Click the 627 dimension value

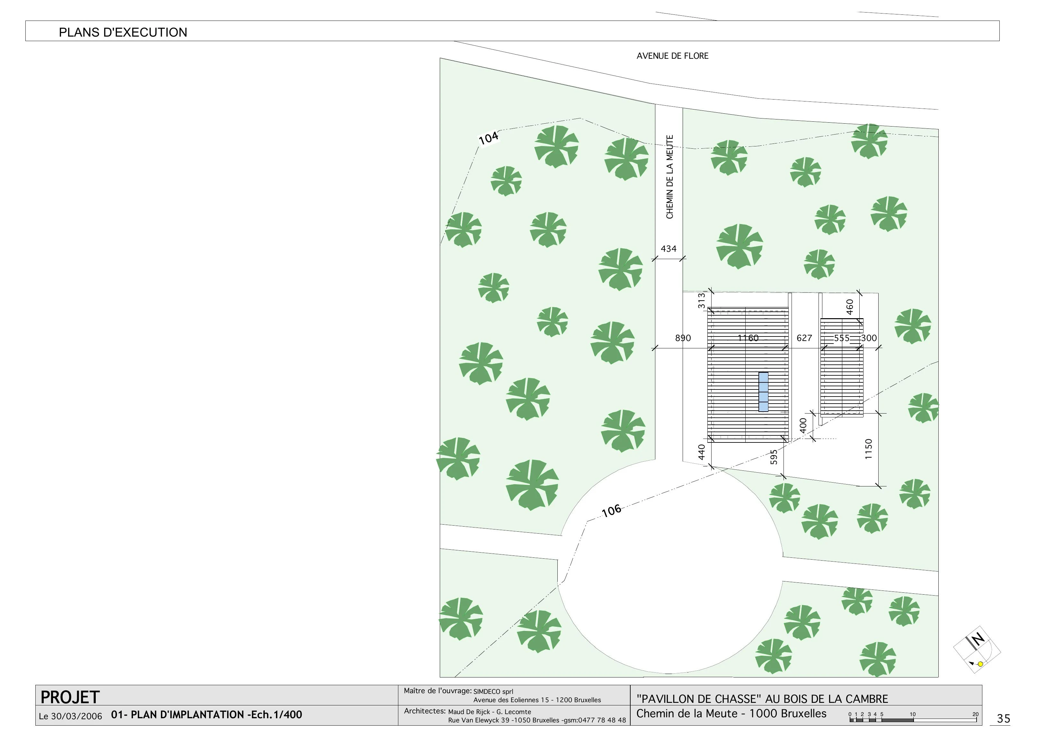804,338
